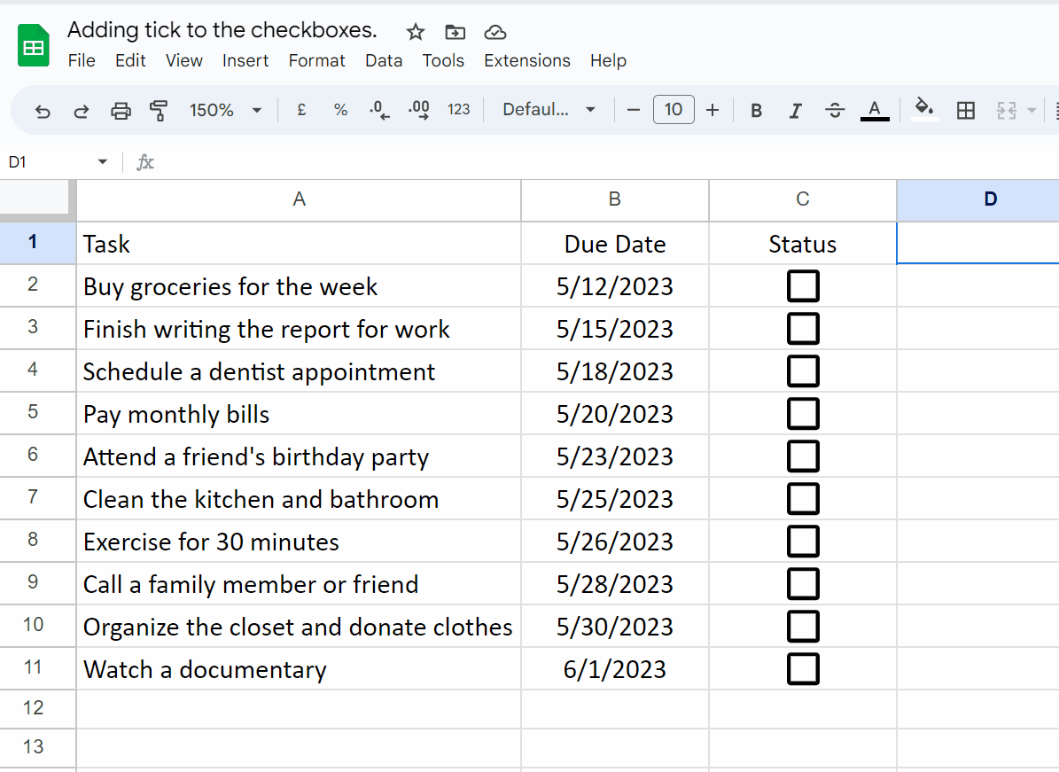Format selection as currency
The width and height of the screenshot is (1059, 772).
pos(301,109)
